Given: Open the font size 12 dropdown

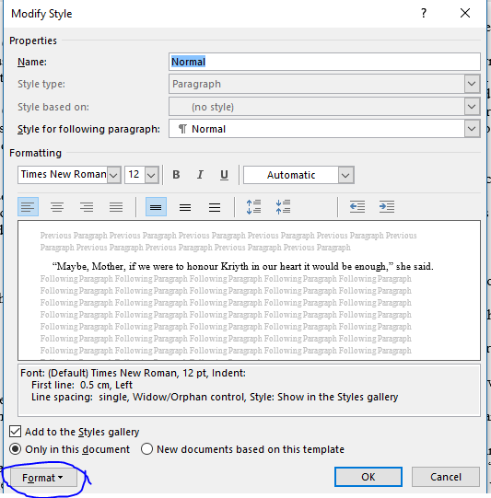Looking at the screenshot, I should 152,175.
